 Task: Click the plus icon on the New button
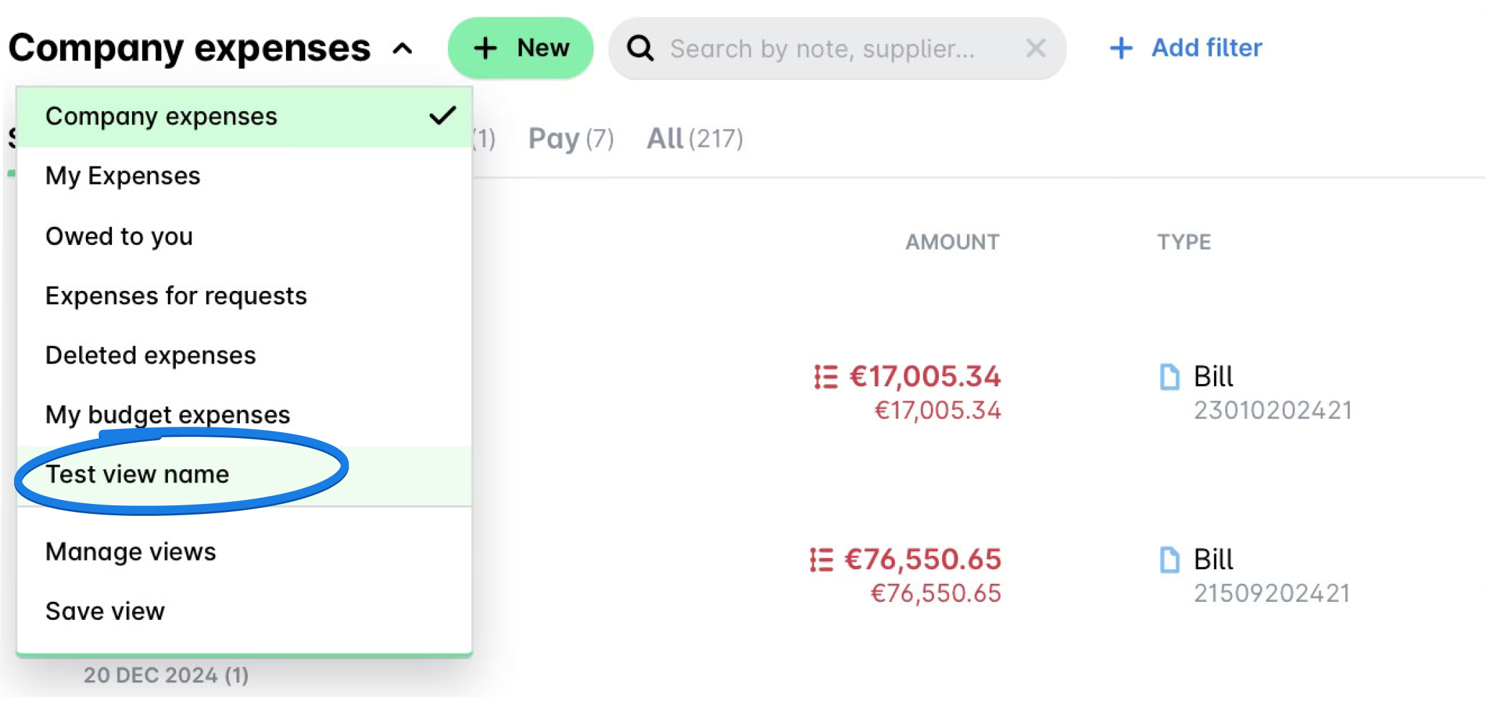(x=486, y=48)
